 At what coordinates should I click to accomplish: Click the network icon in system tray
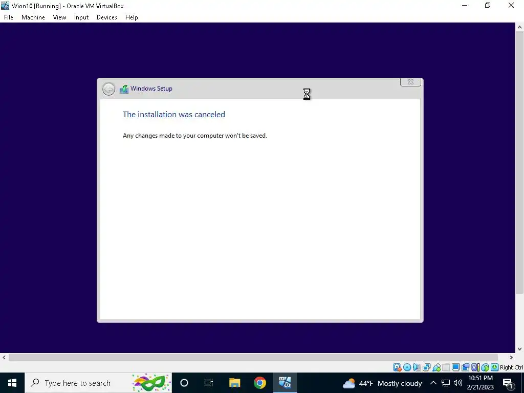click(446, 383)
